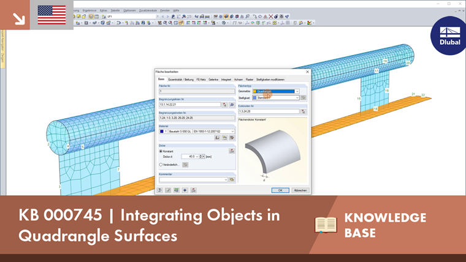Click the edit button next to Veränderlich
466x262 pixels.
(x=185, y=165)
